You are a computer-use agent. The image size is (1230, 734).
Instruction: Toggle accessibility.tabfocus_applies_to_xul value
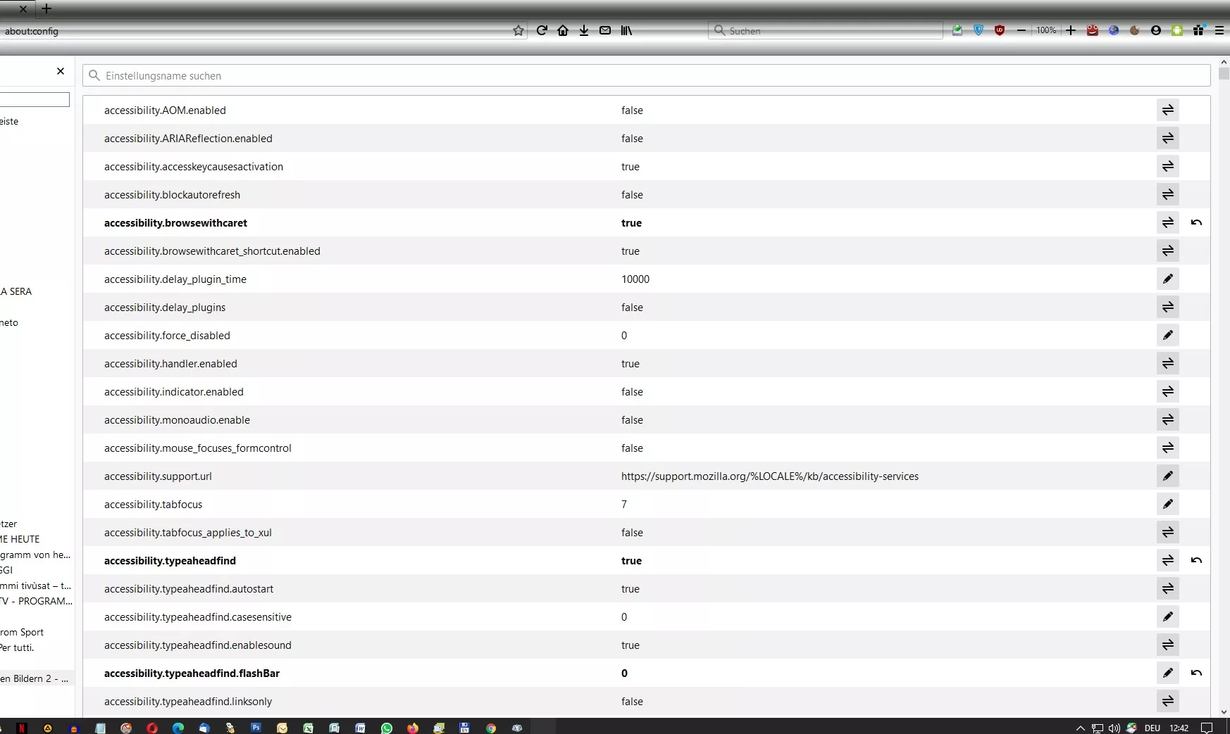click(1168, 532)
